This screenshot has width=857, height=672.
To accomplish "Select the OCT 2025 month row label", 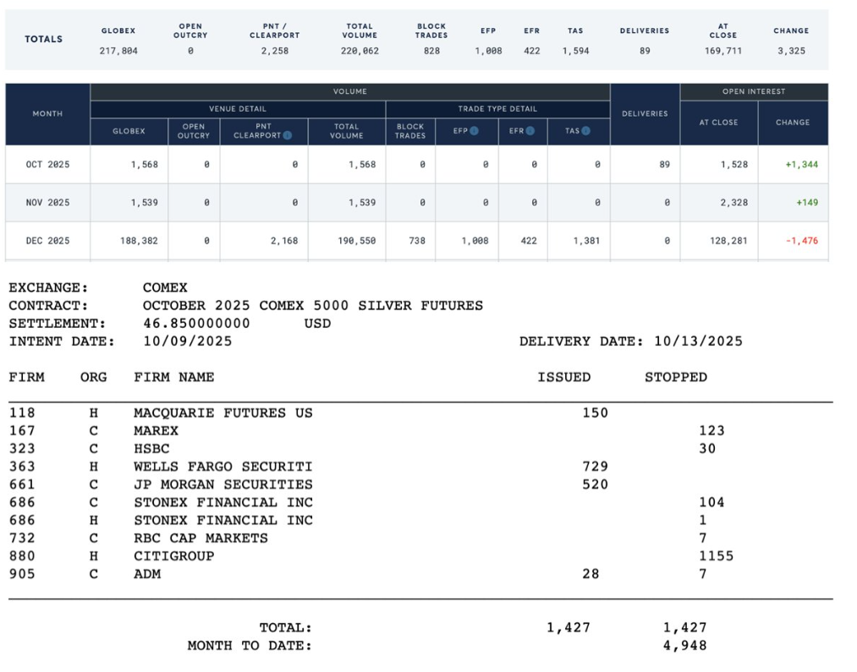I will (47, 165).
